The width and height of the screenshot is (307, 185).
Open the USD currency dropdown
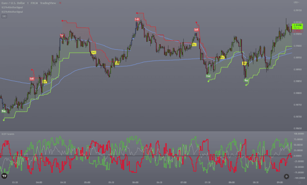coord(296,2)
